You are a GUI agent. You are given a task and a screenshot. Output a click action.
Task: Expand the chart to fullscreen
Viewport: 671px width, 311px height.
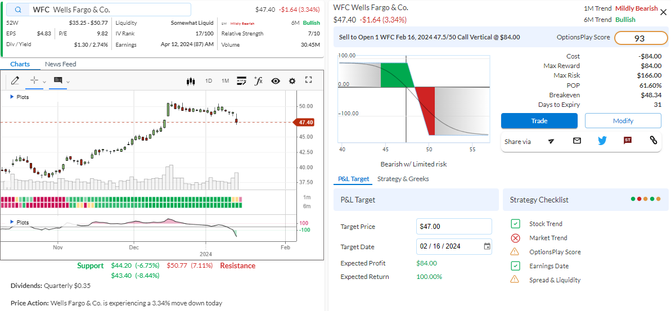[x=309, y=80]
